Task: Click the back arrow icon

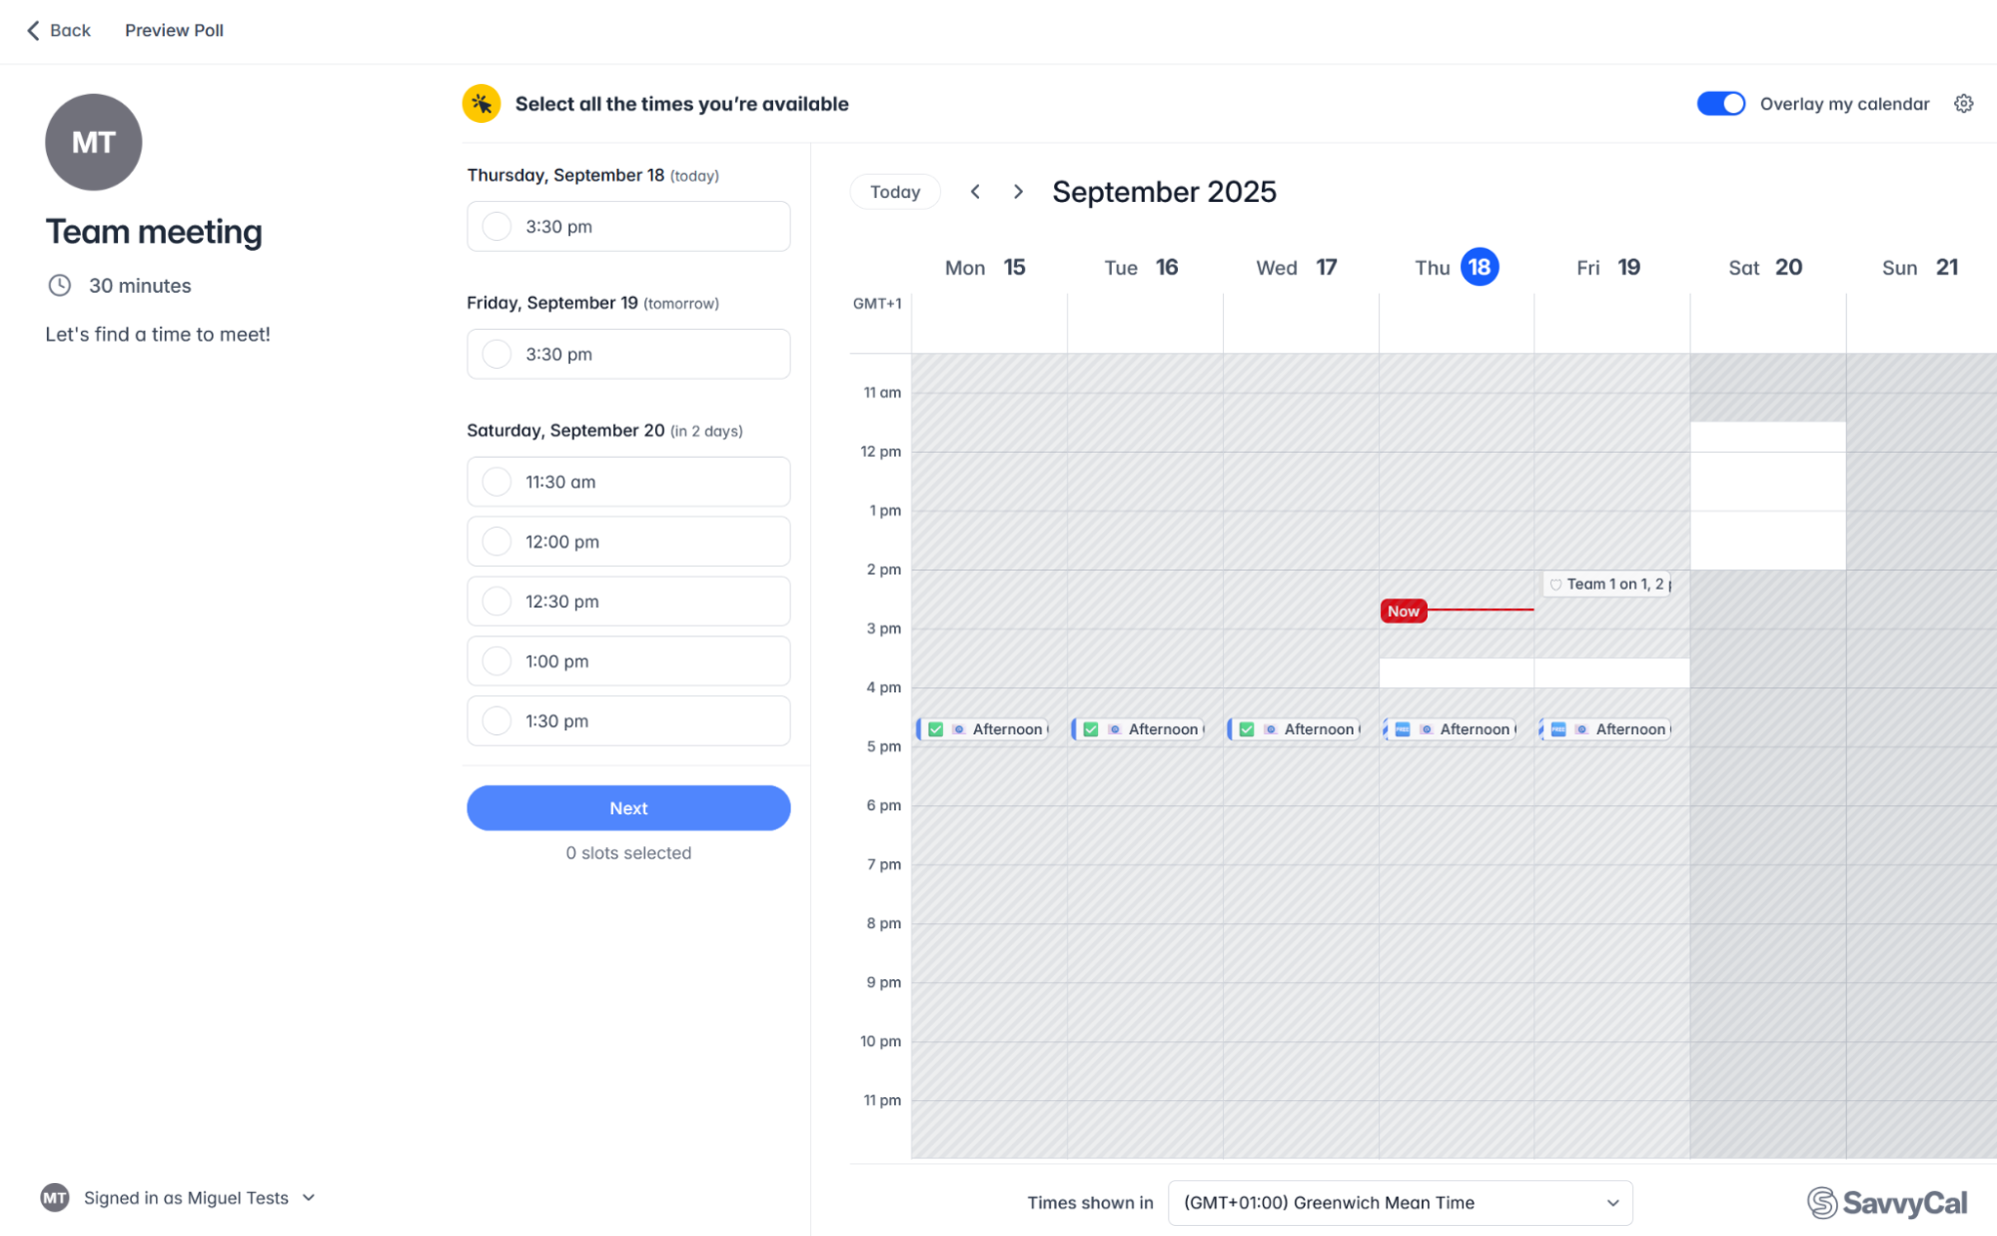Action: (x=33, y=30)
